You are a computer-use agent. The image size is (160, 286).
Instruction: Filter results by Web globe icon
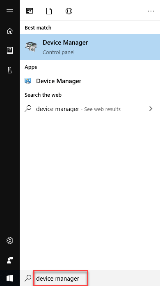click(69, 11)
